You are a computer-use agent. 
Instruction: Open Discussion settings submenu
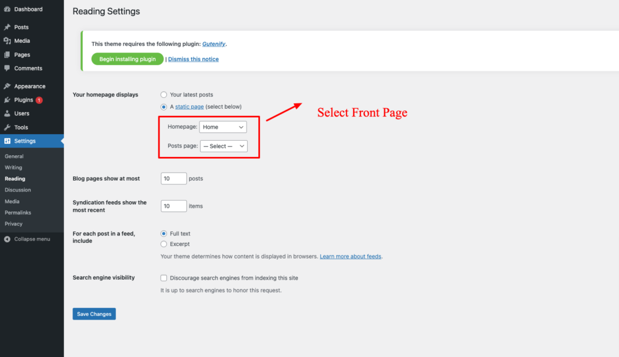tap(18, 190)
